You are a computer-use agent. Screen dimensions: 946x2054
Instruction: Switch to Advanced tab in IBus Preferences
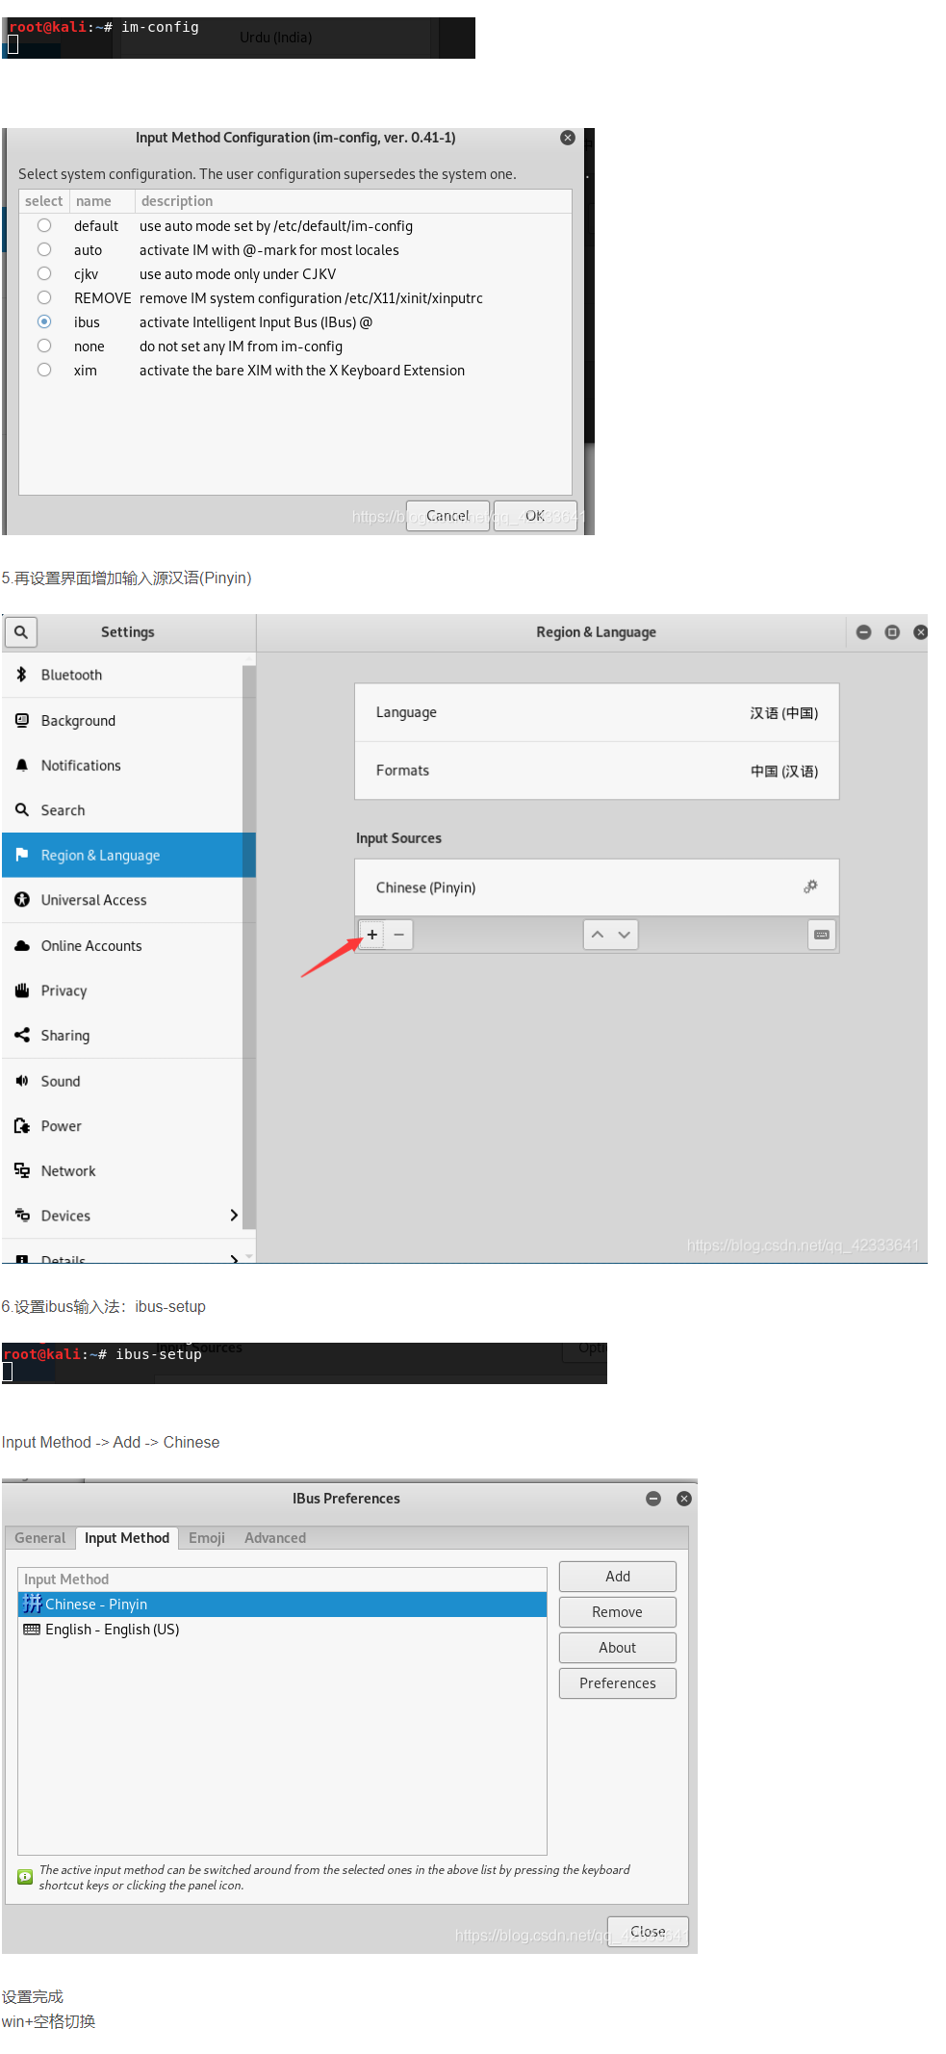[275, 1538]
